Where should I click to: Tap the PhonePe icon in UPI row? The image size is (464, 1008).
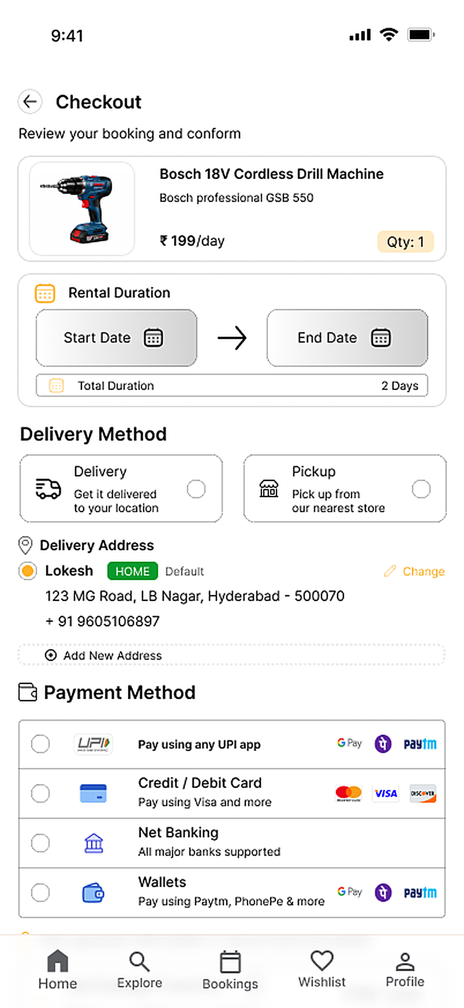[x=383, y=744]
